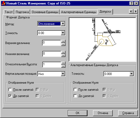
Task: Switch to the Основные Единицы tab
Action: [x=45, y=12]
